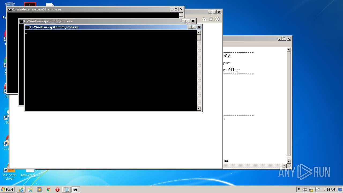Screen dimensions: 343x193
Task: Maximize the middle cmd.exe window
Action: click(x=188, y=21)
